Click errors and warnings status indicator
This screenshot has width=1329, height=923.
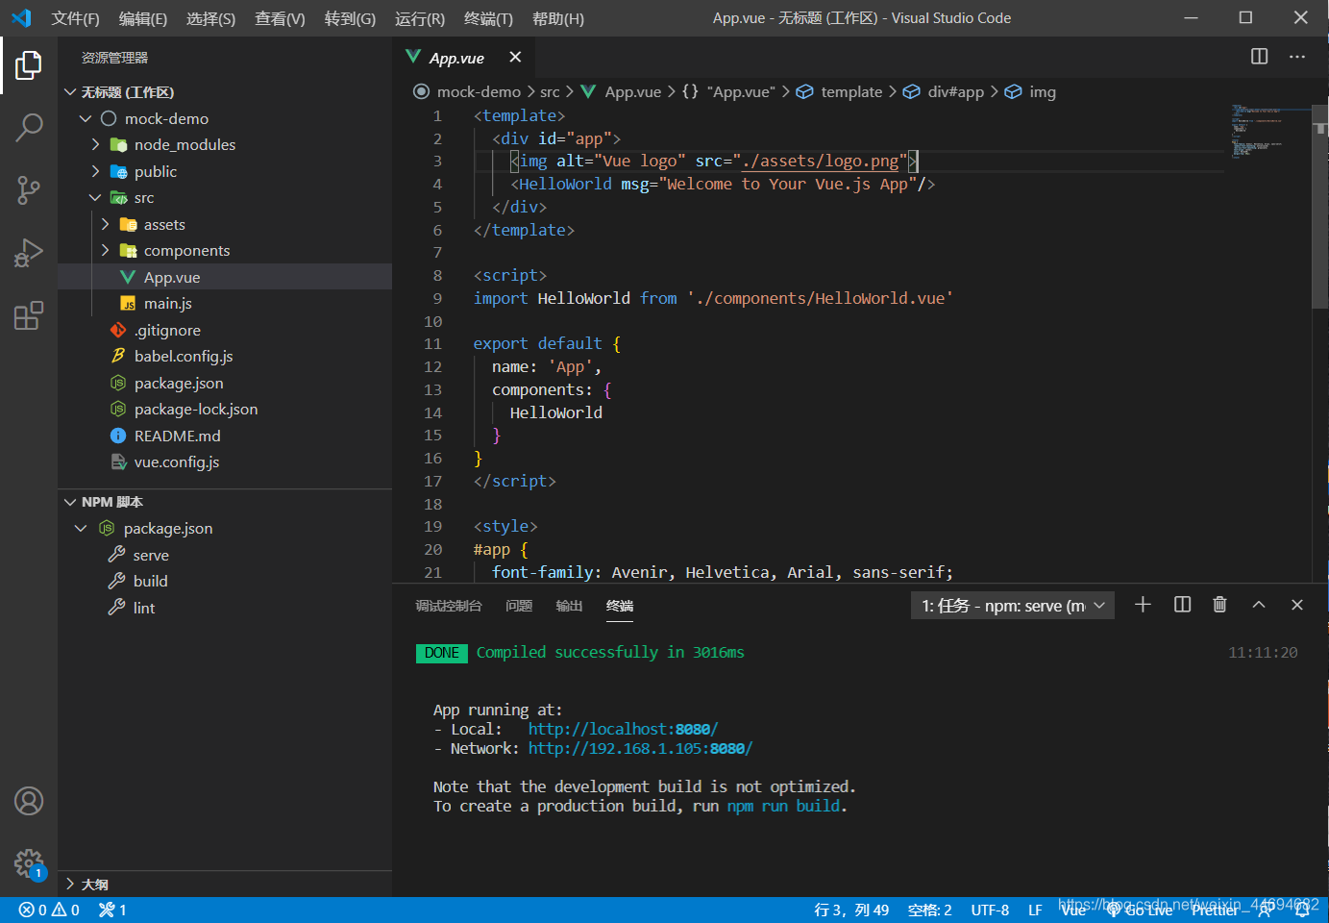49,910
